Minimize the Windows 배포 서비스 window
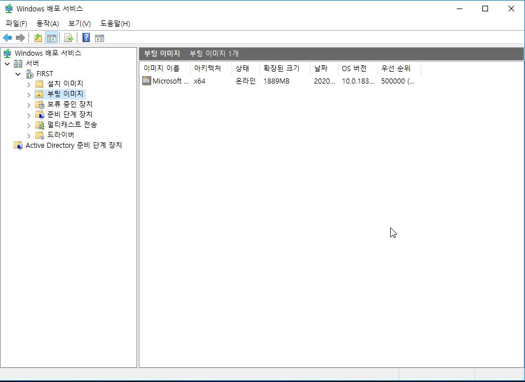This screenshot has height=382, width=525. point(460,9)
